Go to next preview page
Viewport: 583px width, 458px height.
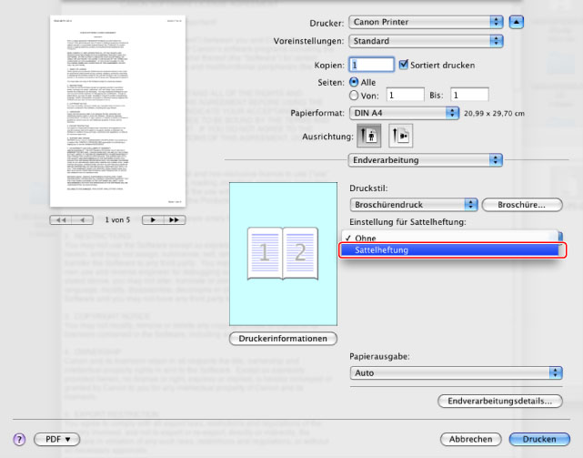tap(152, 220)
